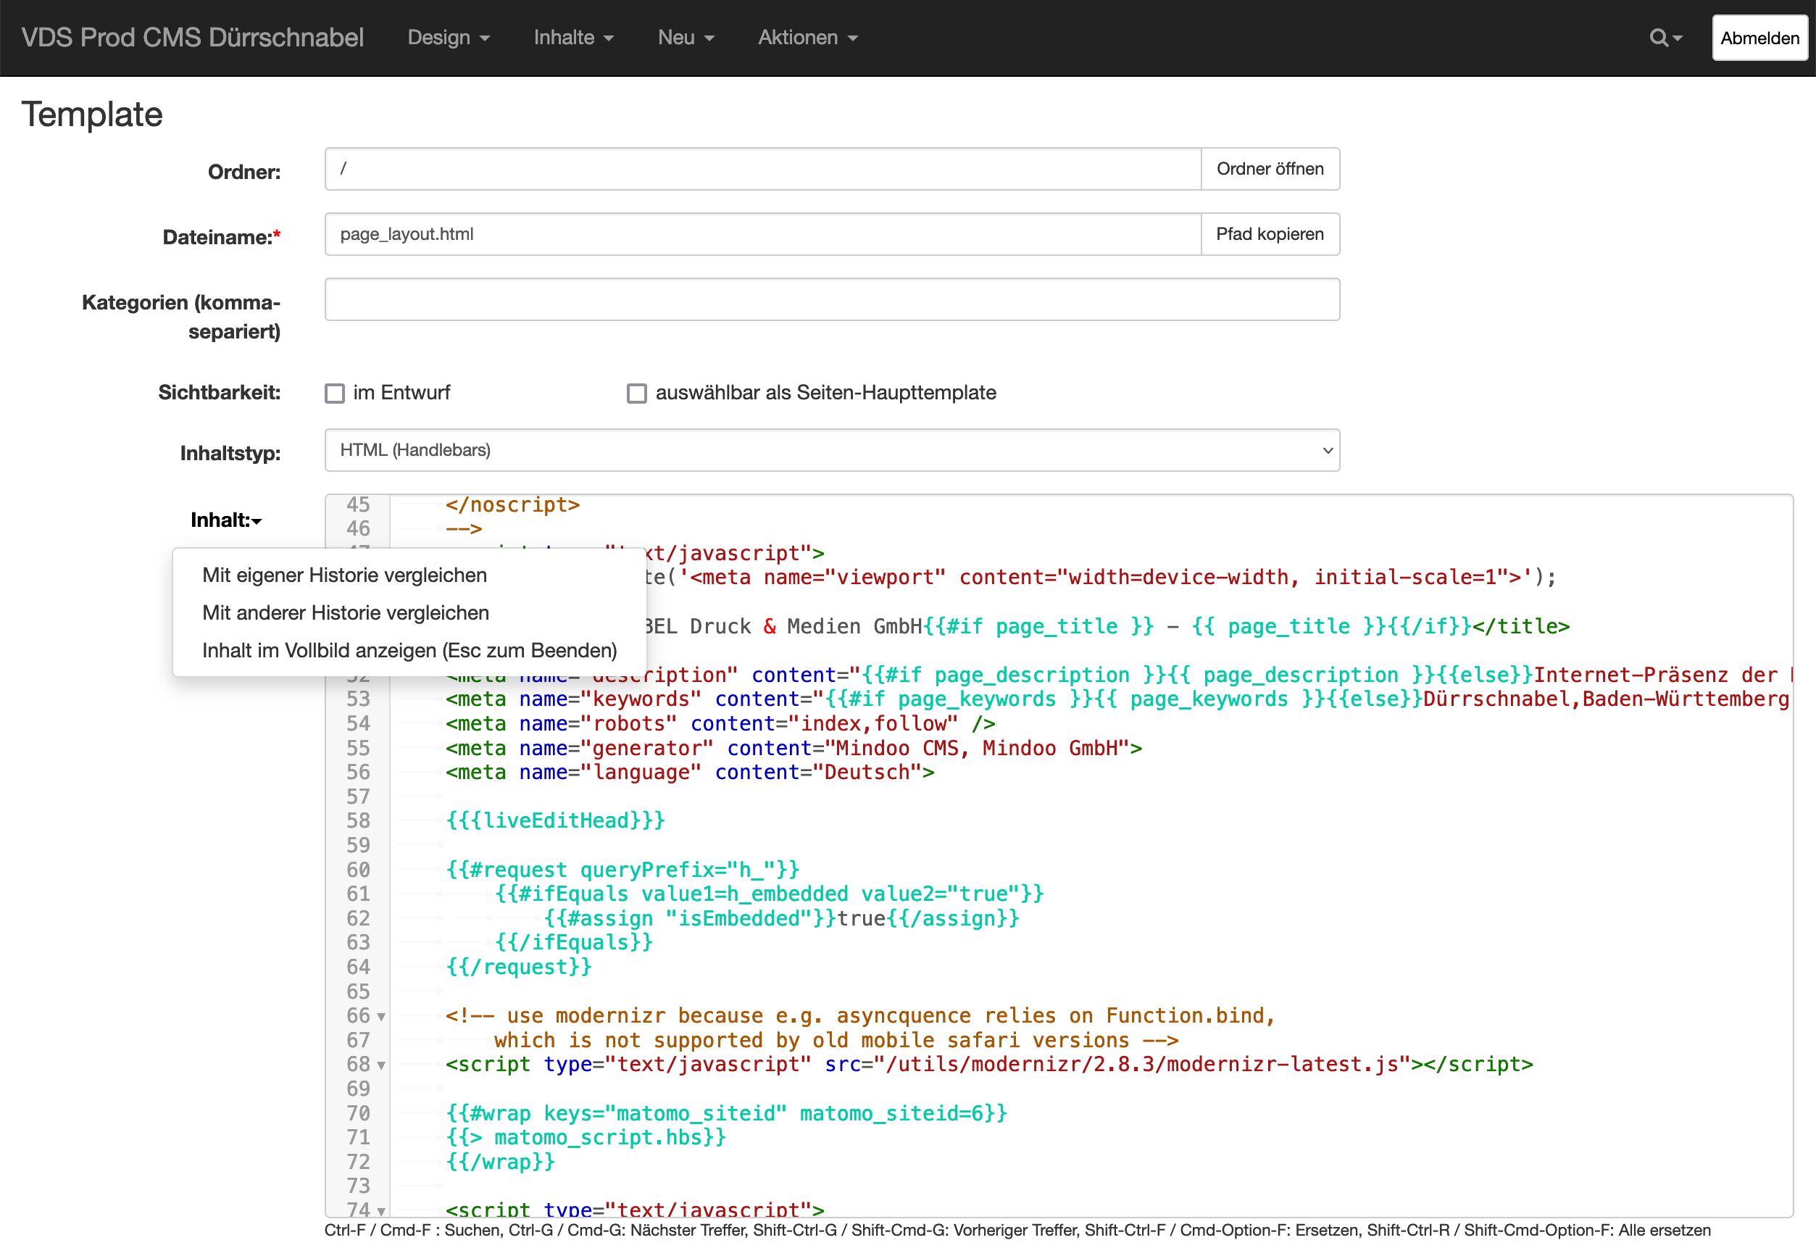Click the {{#assign "isEmbedded"}} line
1816x1248 pixels.
[x=782, y=919]
